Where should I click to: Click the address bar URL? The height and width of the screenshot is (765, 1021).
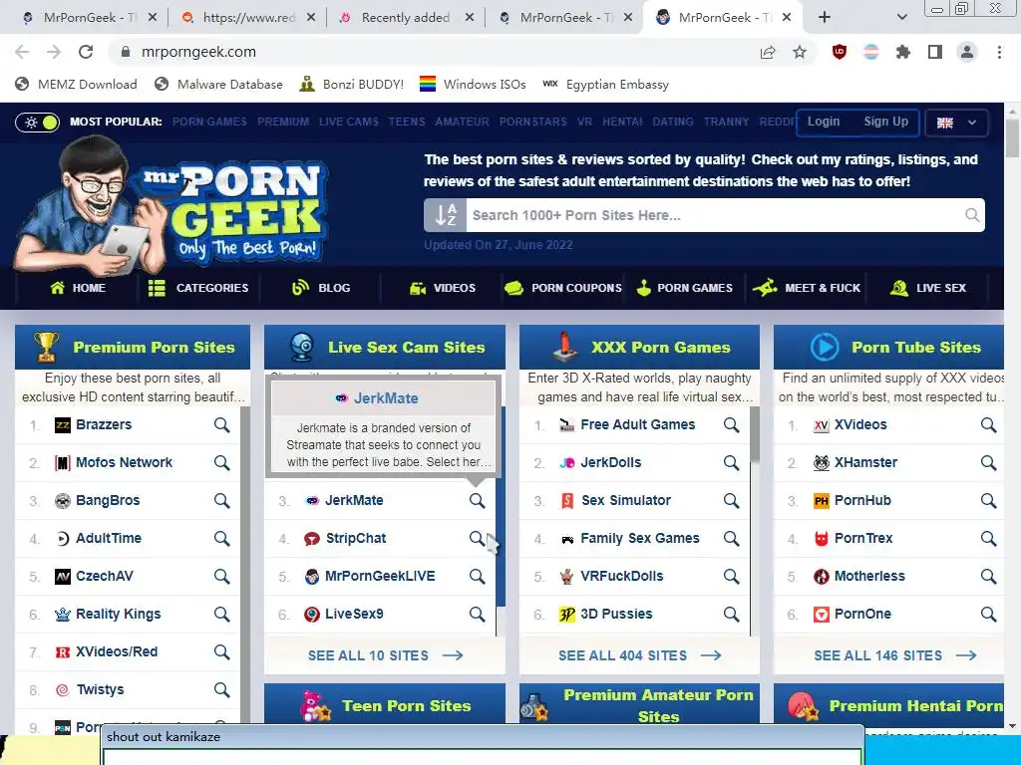pyautogui.click(x=198, y=52)
